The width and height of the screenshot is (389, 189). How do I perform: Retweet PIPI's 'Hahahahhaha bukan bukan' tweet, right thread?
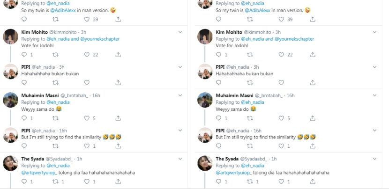(250, 83)
